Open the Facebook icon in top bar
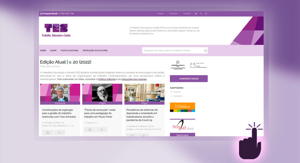300x163 pixels. click(x=201, y=14)
